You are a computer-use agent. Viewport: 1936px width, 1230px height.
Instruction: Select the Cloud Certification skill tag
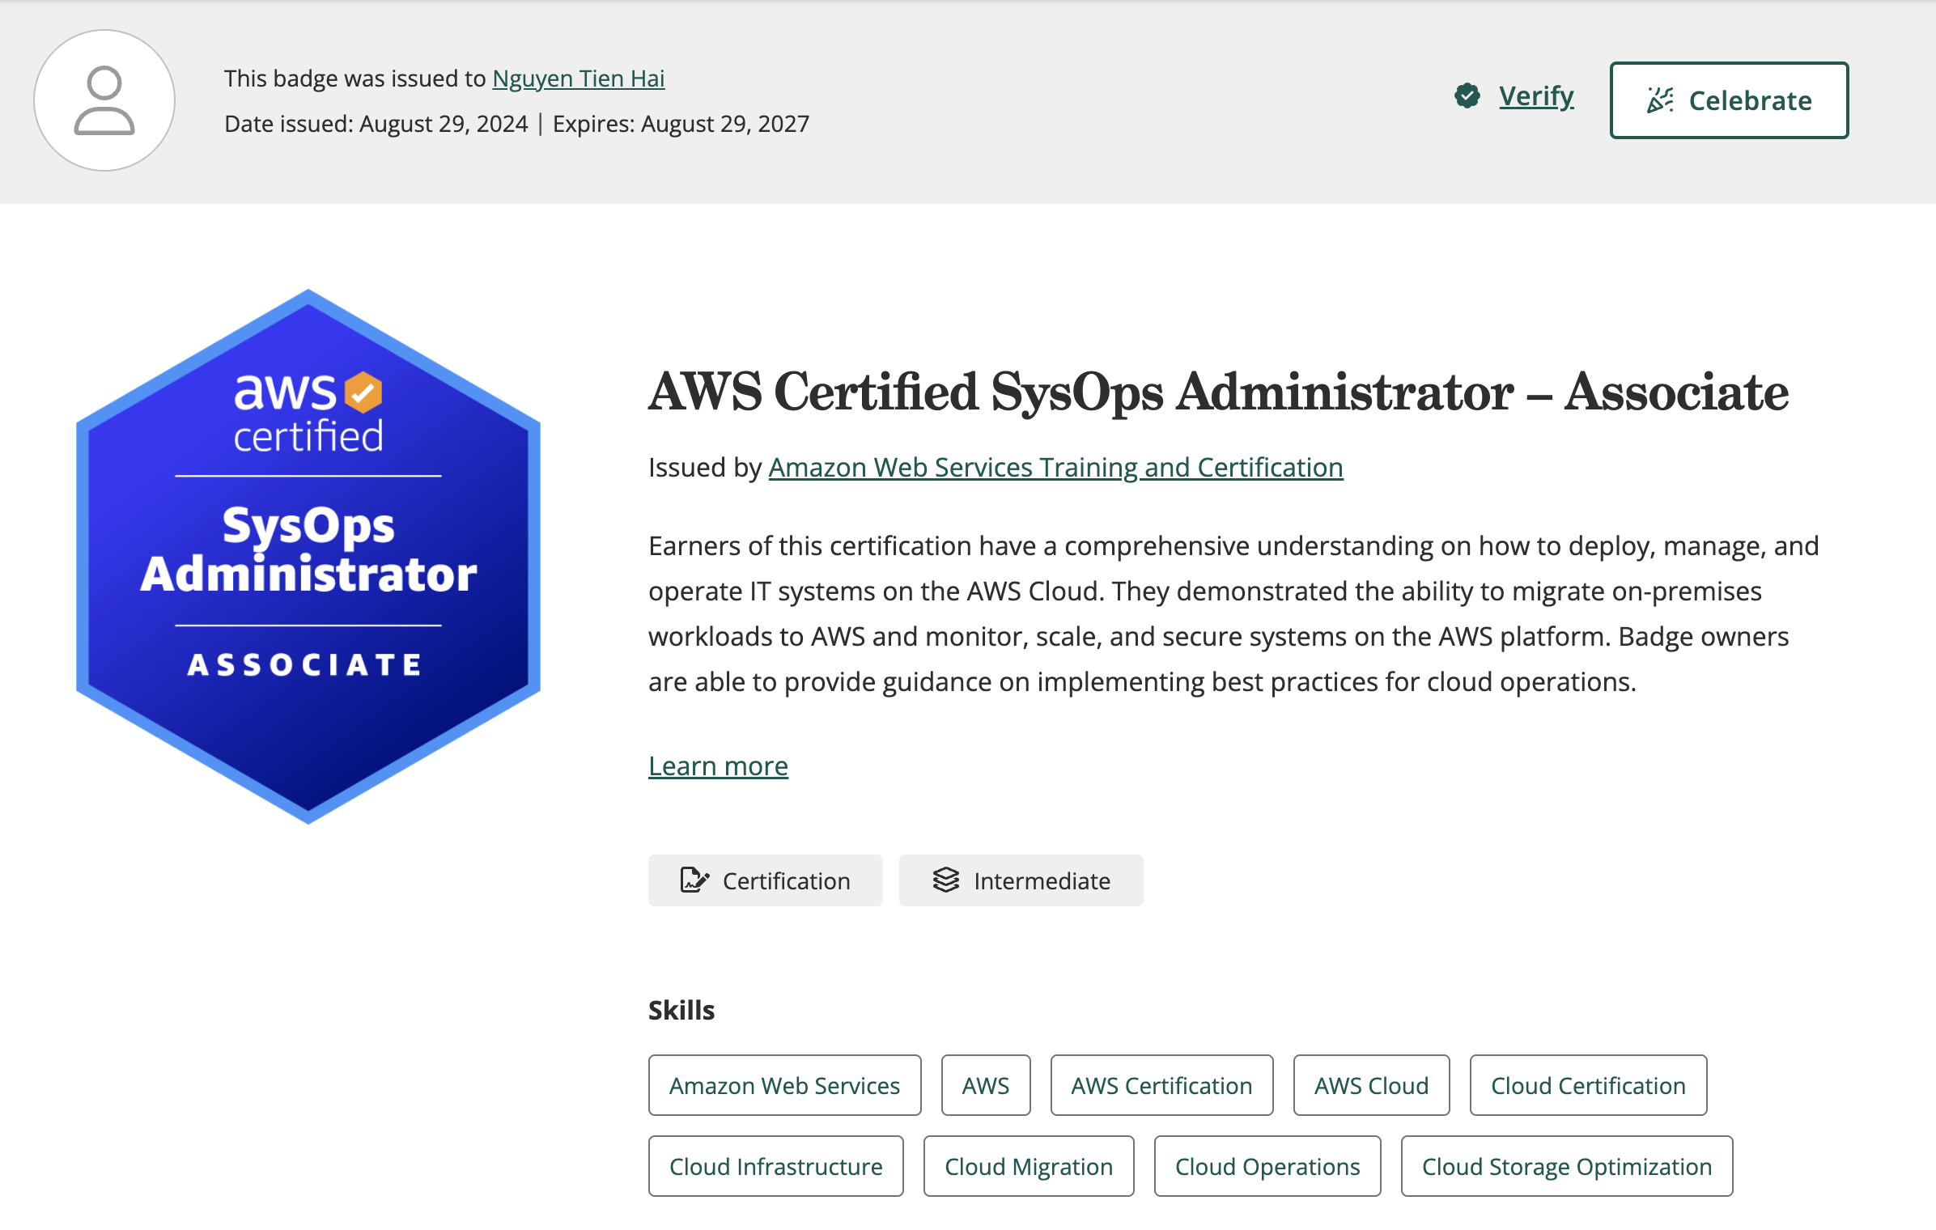(x=1588, y=1086)
